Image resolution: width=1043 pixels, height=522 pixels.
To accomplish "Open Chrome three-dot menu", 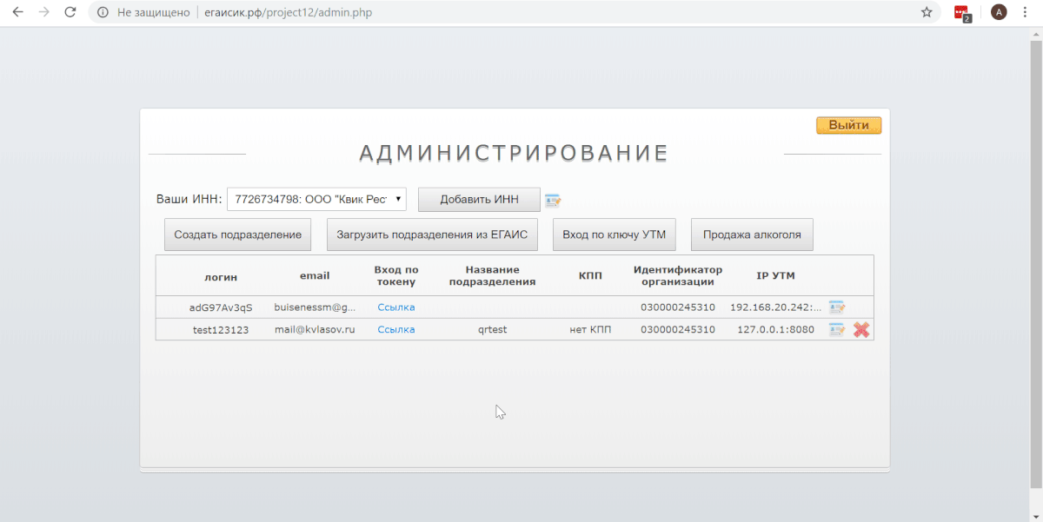I will pyautogui.click(x=1026, y=13).
